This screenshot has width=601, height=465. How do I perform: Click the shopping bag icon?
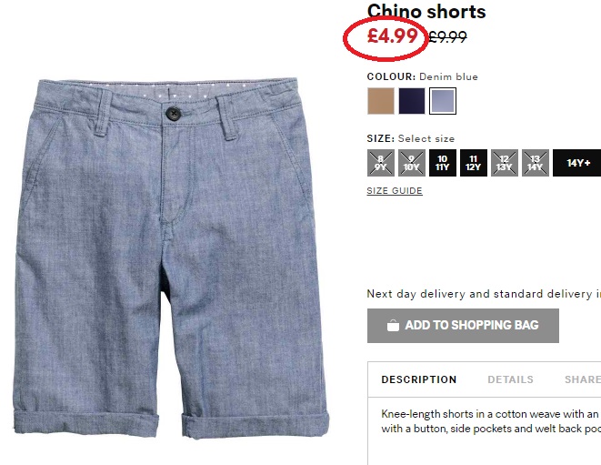click(x=393, y=326)
